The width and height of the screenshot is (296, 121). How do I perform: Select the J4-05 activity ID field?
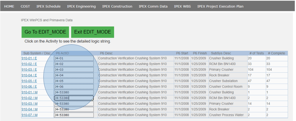tap(74, 81)
